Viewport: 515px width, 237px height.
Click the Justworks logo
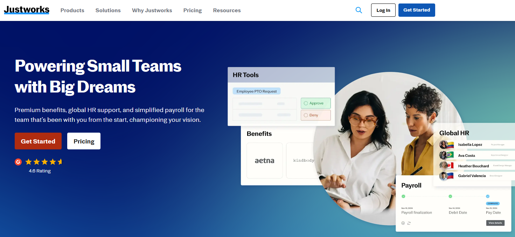click(27, 10)
